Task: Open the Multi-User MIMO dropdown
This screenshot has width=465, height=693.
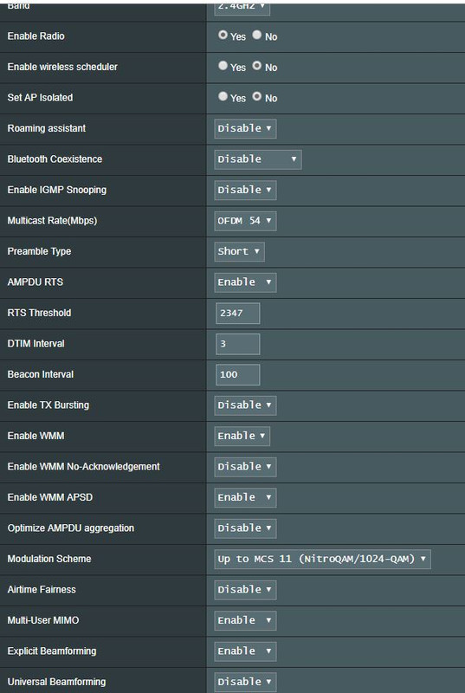Action: (x=245, y=620)
